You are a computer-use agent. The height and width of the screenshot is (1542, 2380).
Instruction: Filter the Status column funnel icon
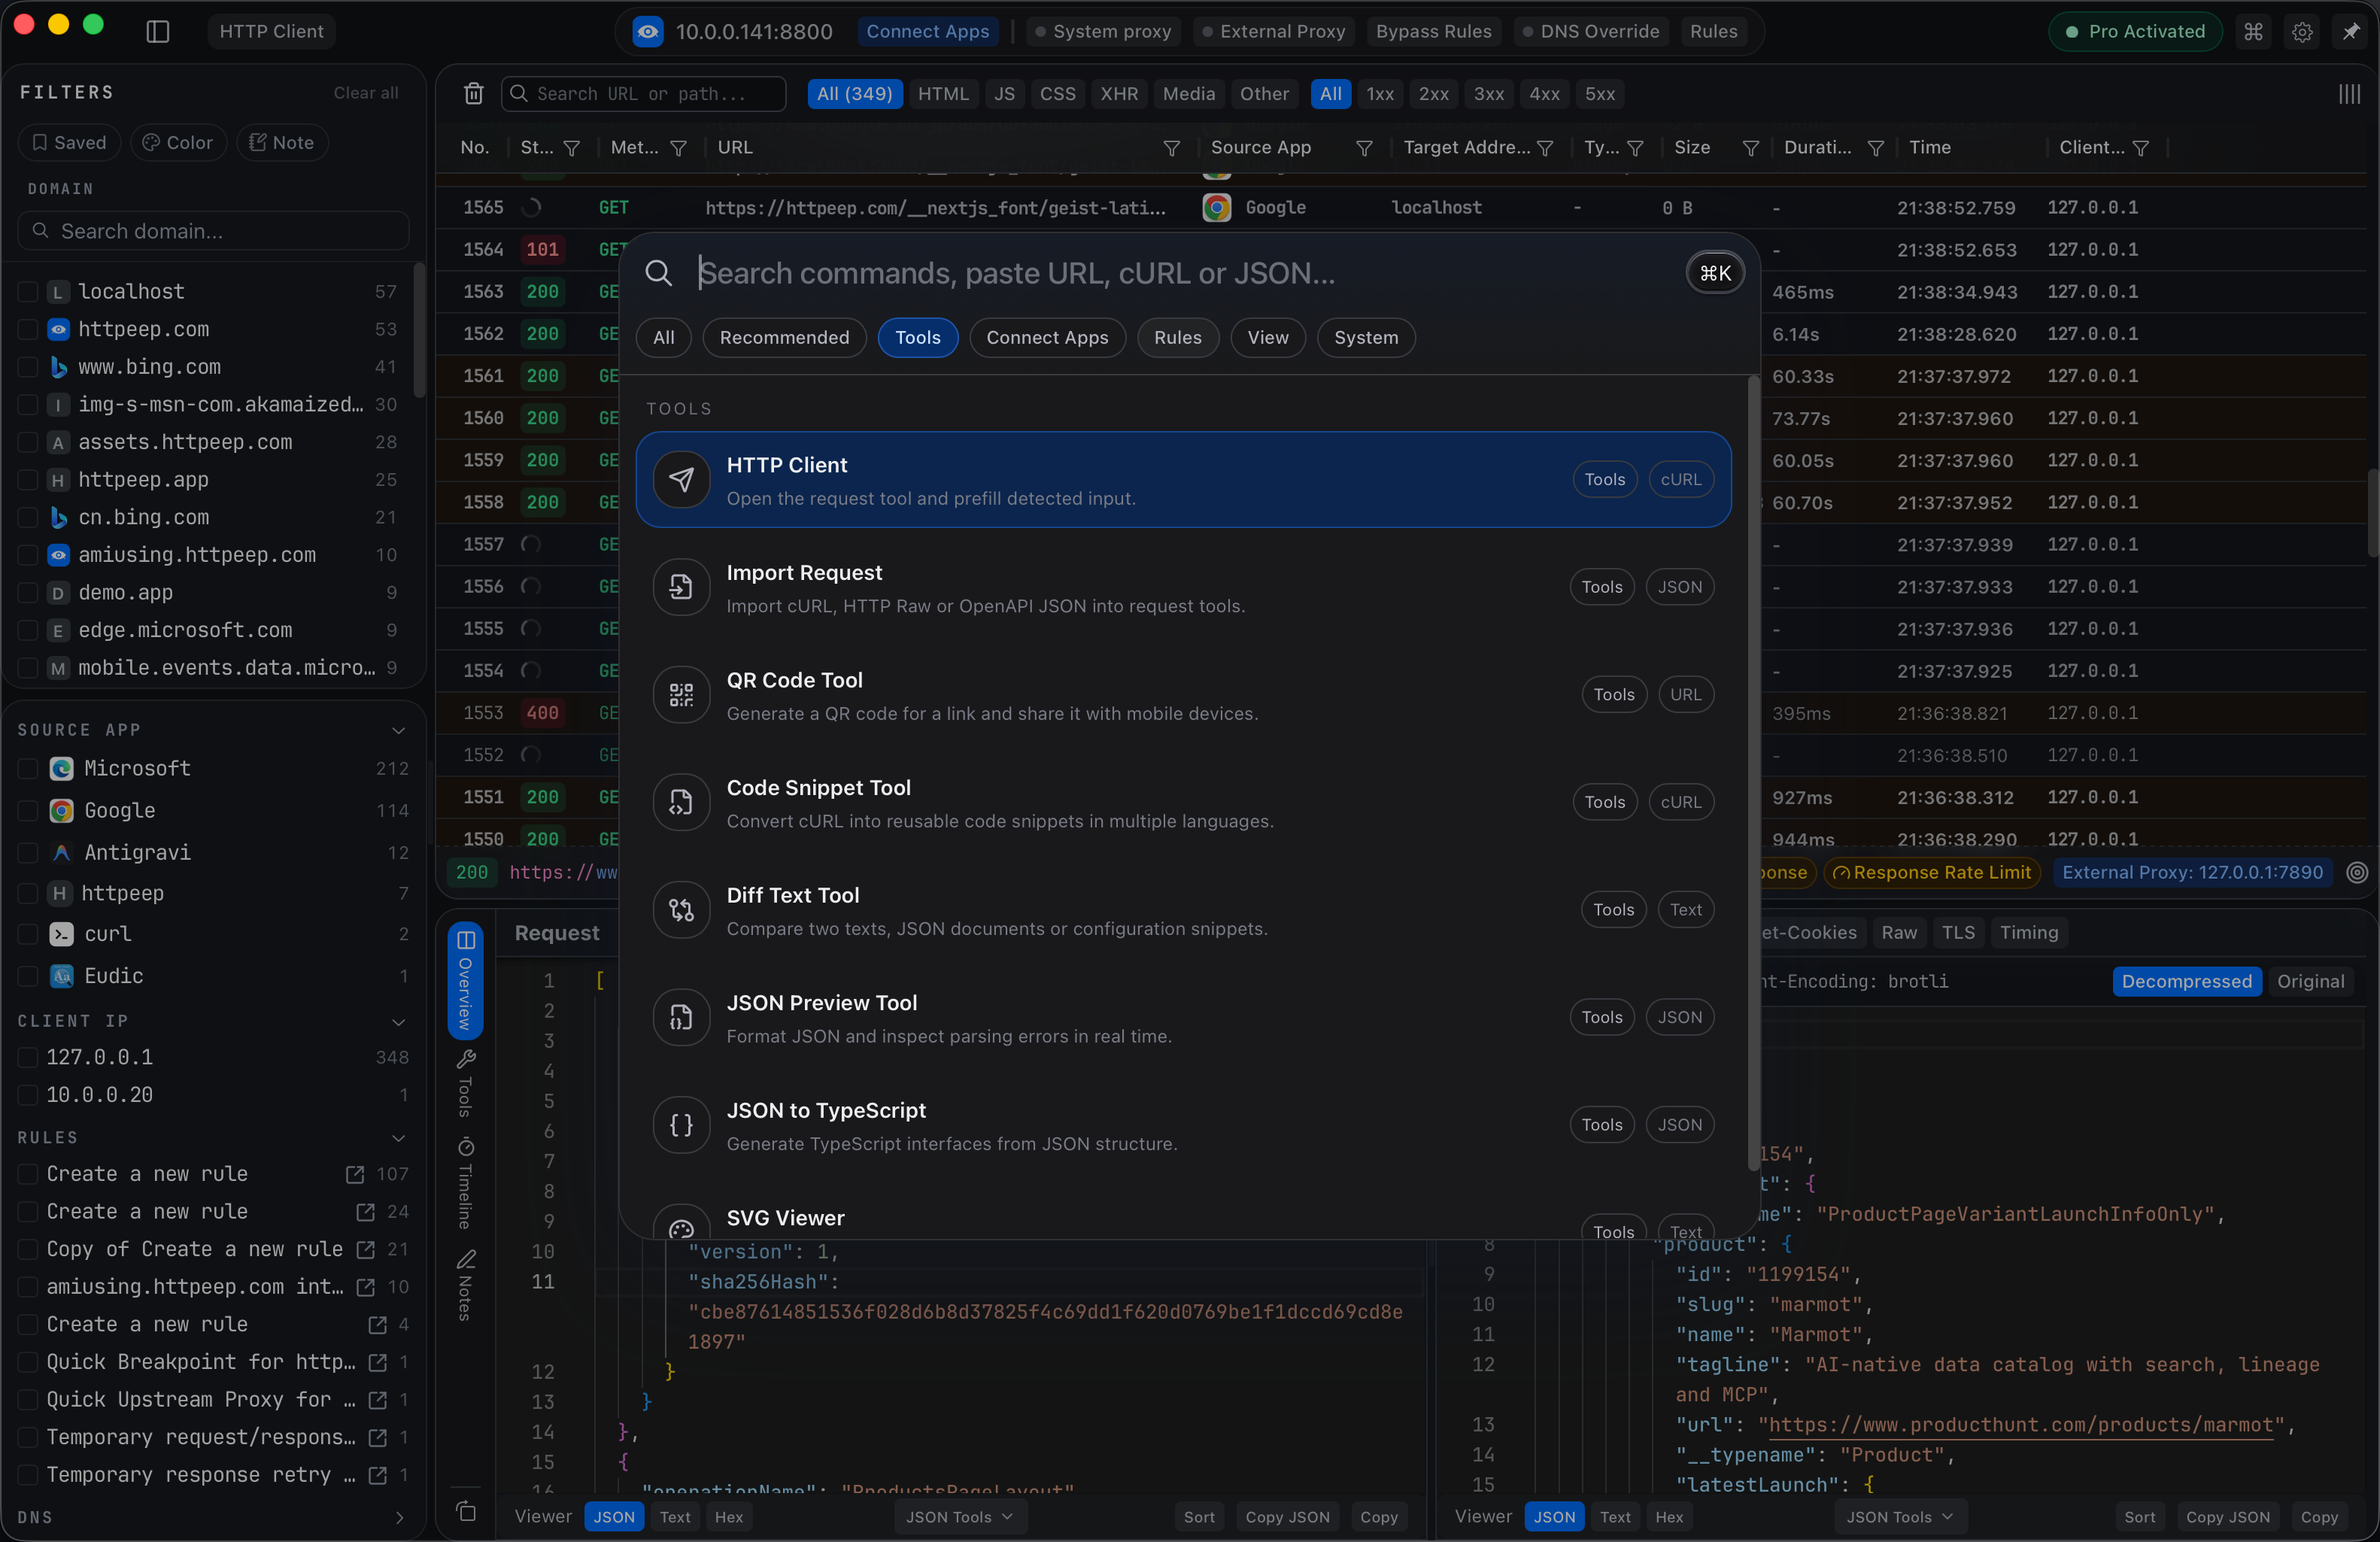(572, 148)
